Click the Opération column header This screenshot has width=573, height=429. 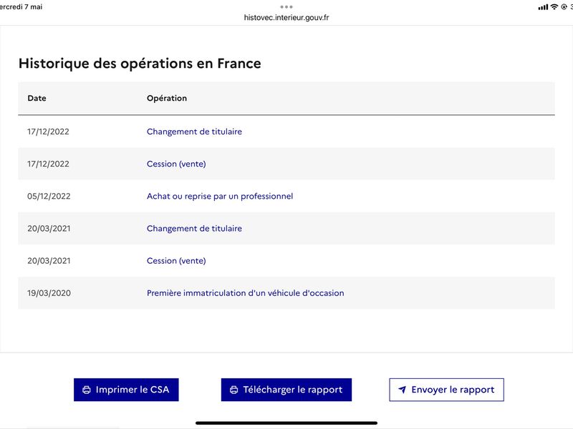(167, 98)
